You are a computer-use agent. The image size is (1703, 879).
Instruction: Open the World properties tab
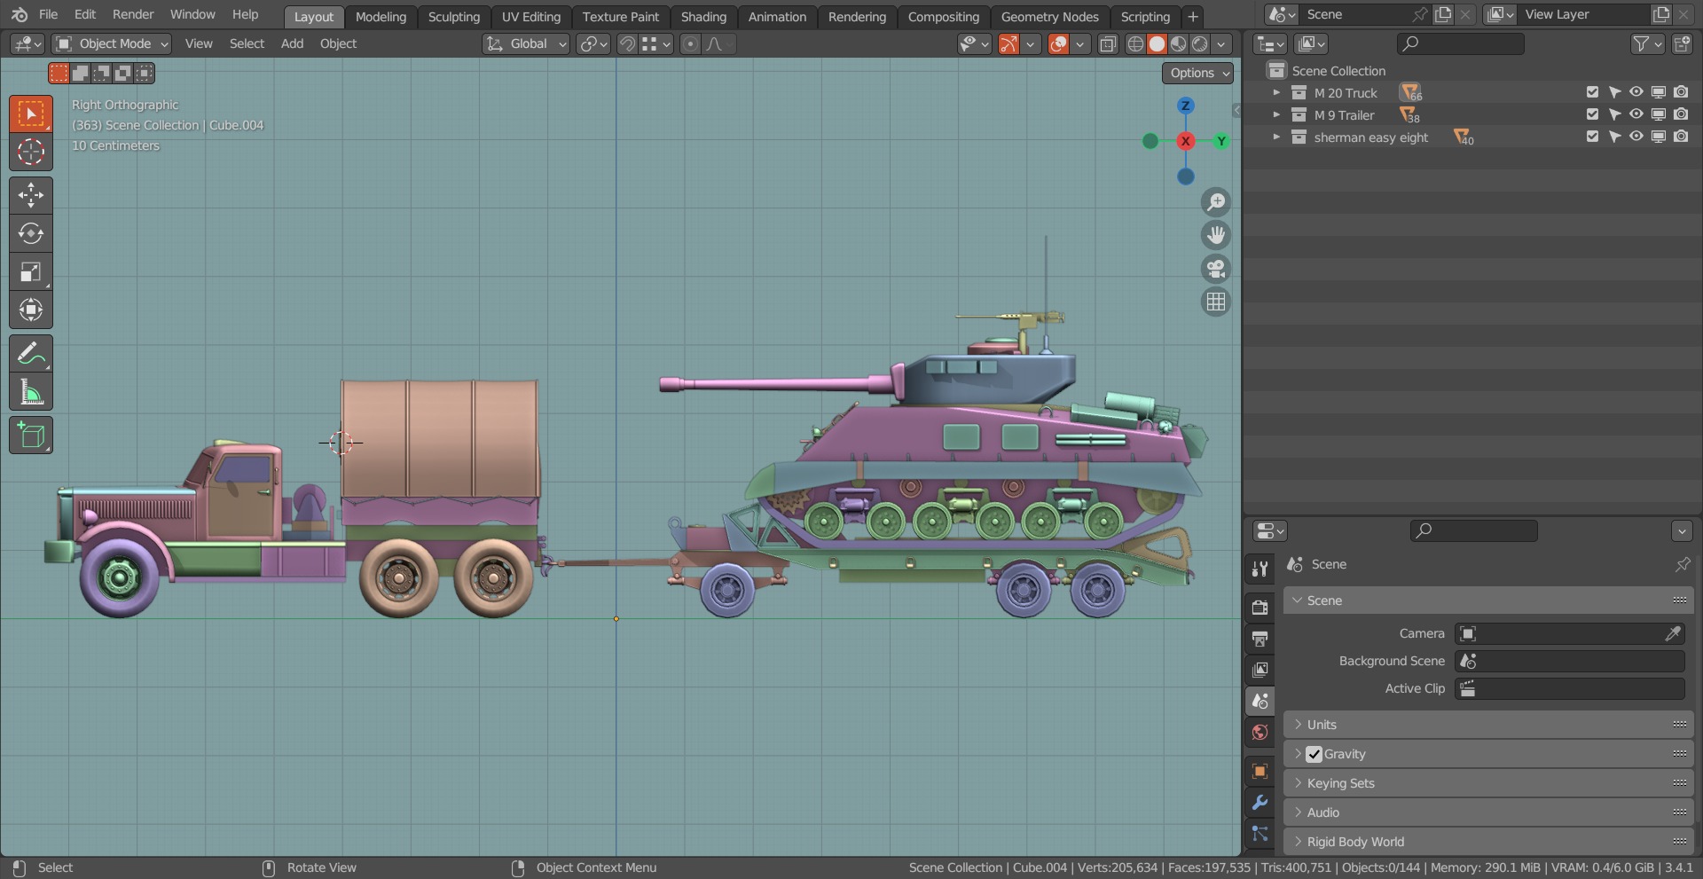tap(1260, 732)
